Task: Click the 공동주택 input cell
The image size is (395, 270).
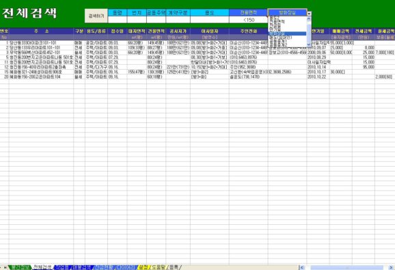Action: [x=156, y=20]
